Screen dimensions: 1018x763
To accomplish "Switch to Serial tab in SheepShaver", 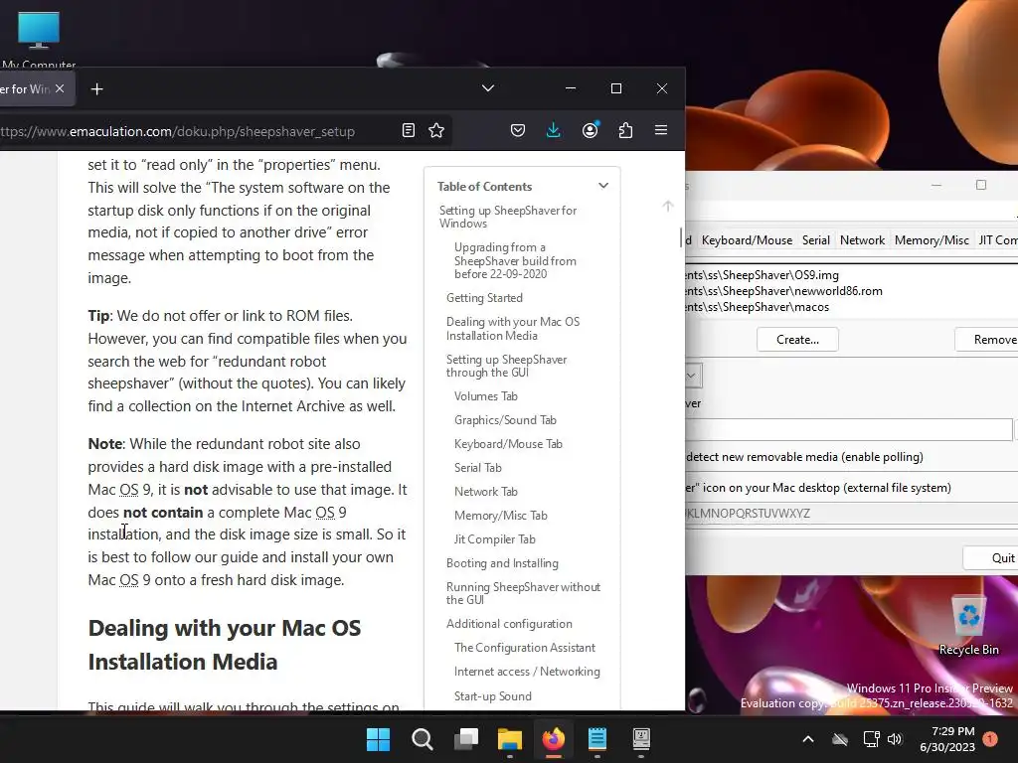I will [x=816, y=240].
